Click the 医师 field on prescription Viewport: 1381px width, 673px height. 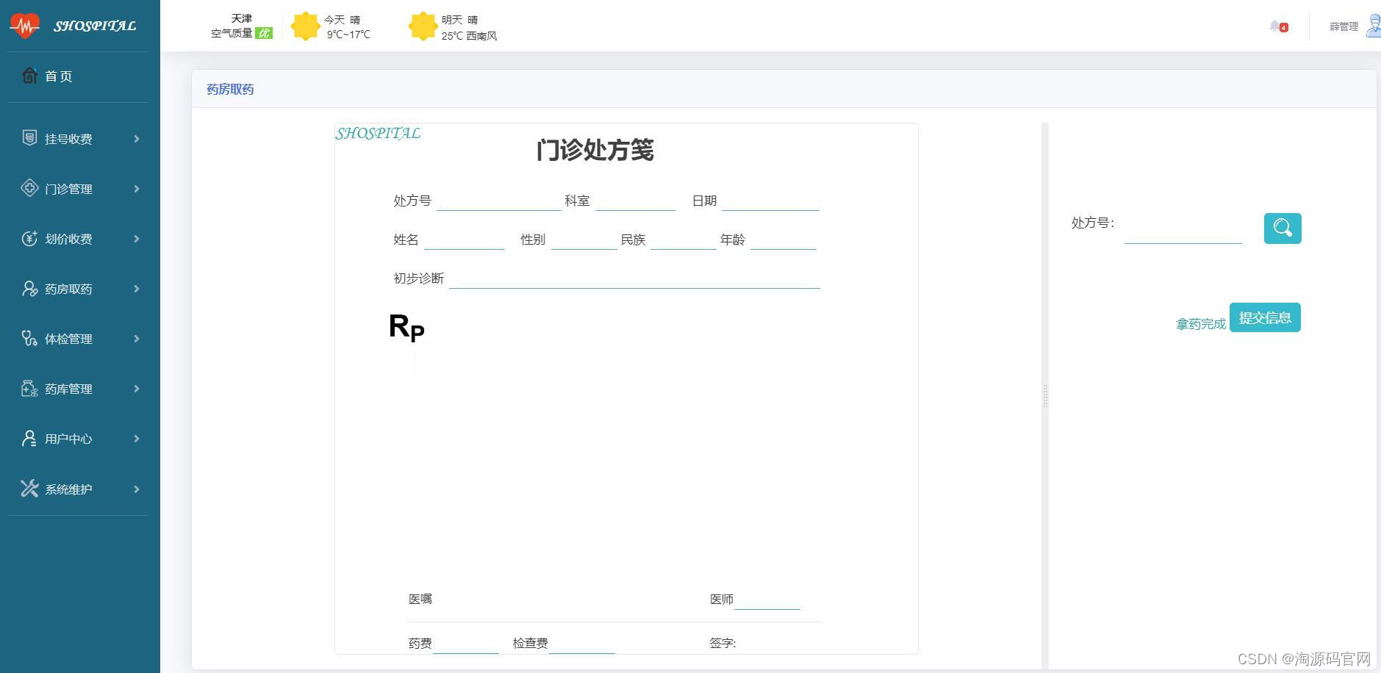[x=767, y=600]
